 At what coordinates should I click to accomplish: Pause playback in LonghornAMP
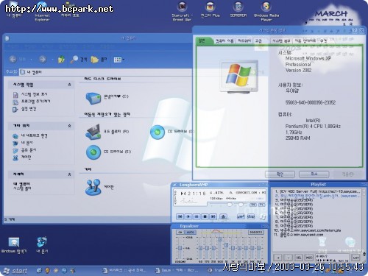[x=197, y=216]
